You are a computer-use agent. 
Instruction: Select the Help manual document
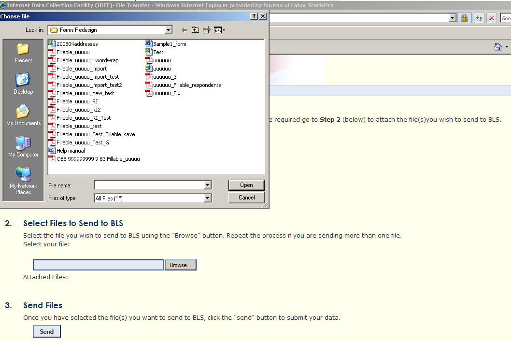[x=70, y=151]
